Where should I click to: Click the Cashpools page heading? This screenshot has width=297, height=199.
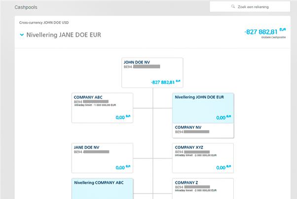coord(26,7)
